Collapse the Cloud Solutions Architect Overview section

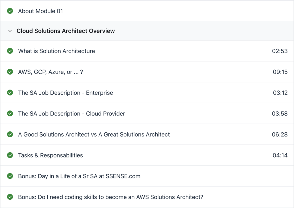[10, 31]
